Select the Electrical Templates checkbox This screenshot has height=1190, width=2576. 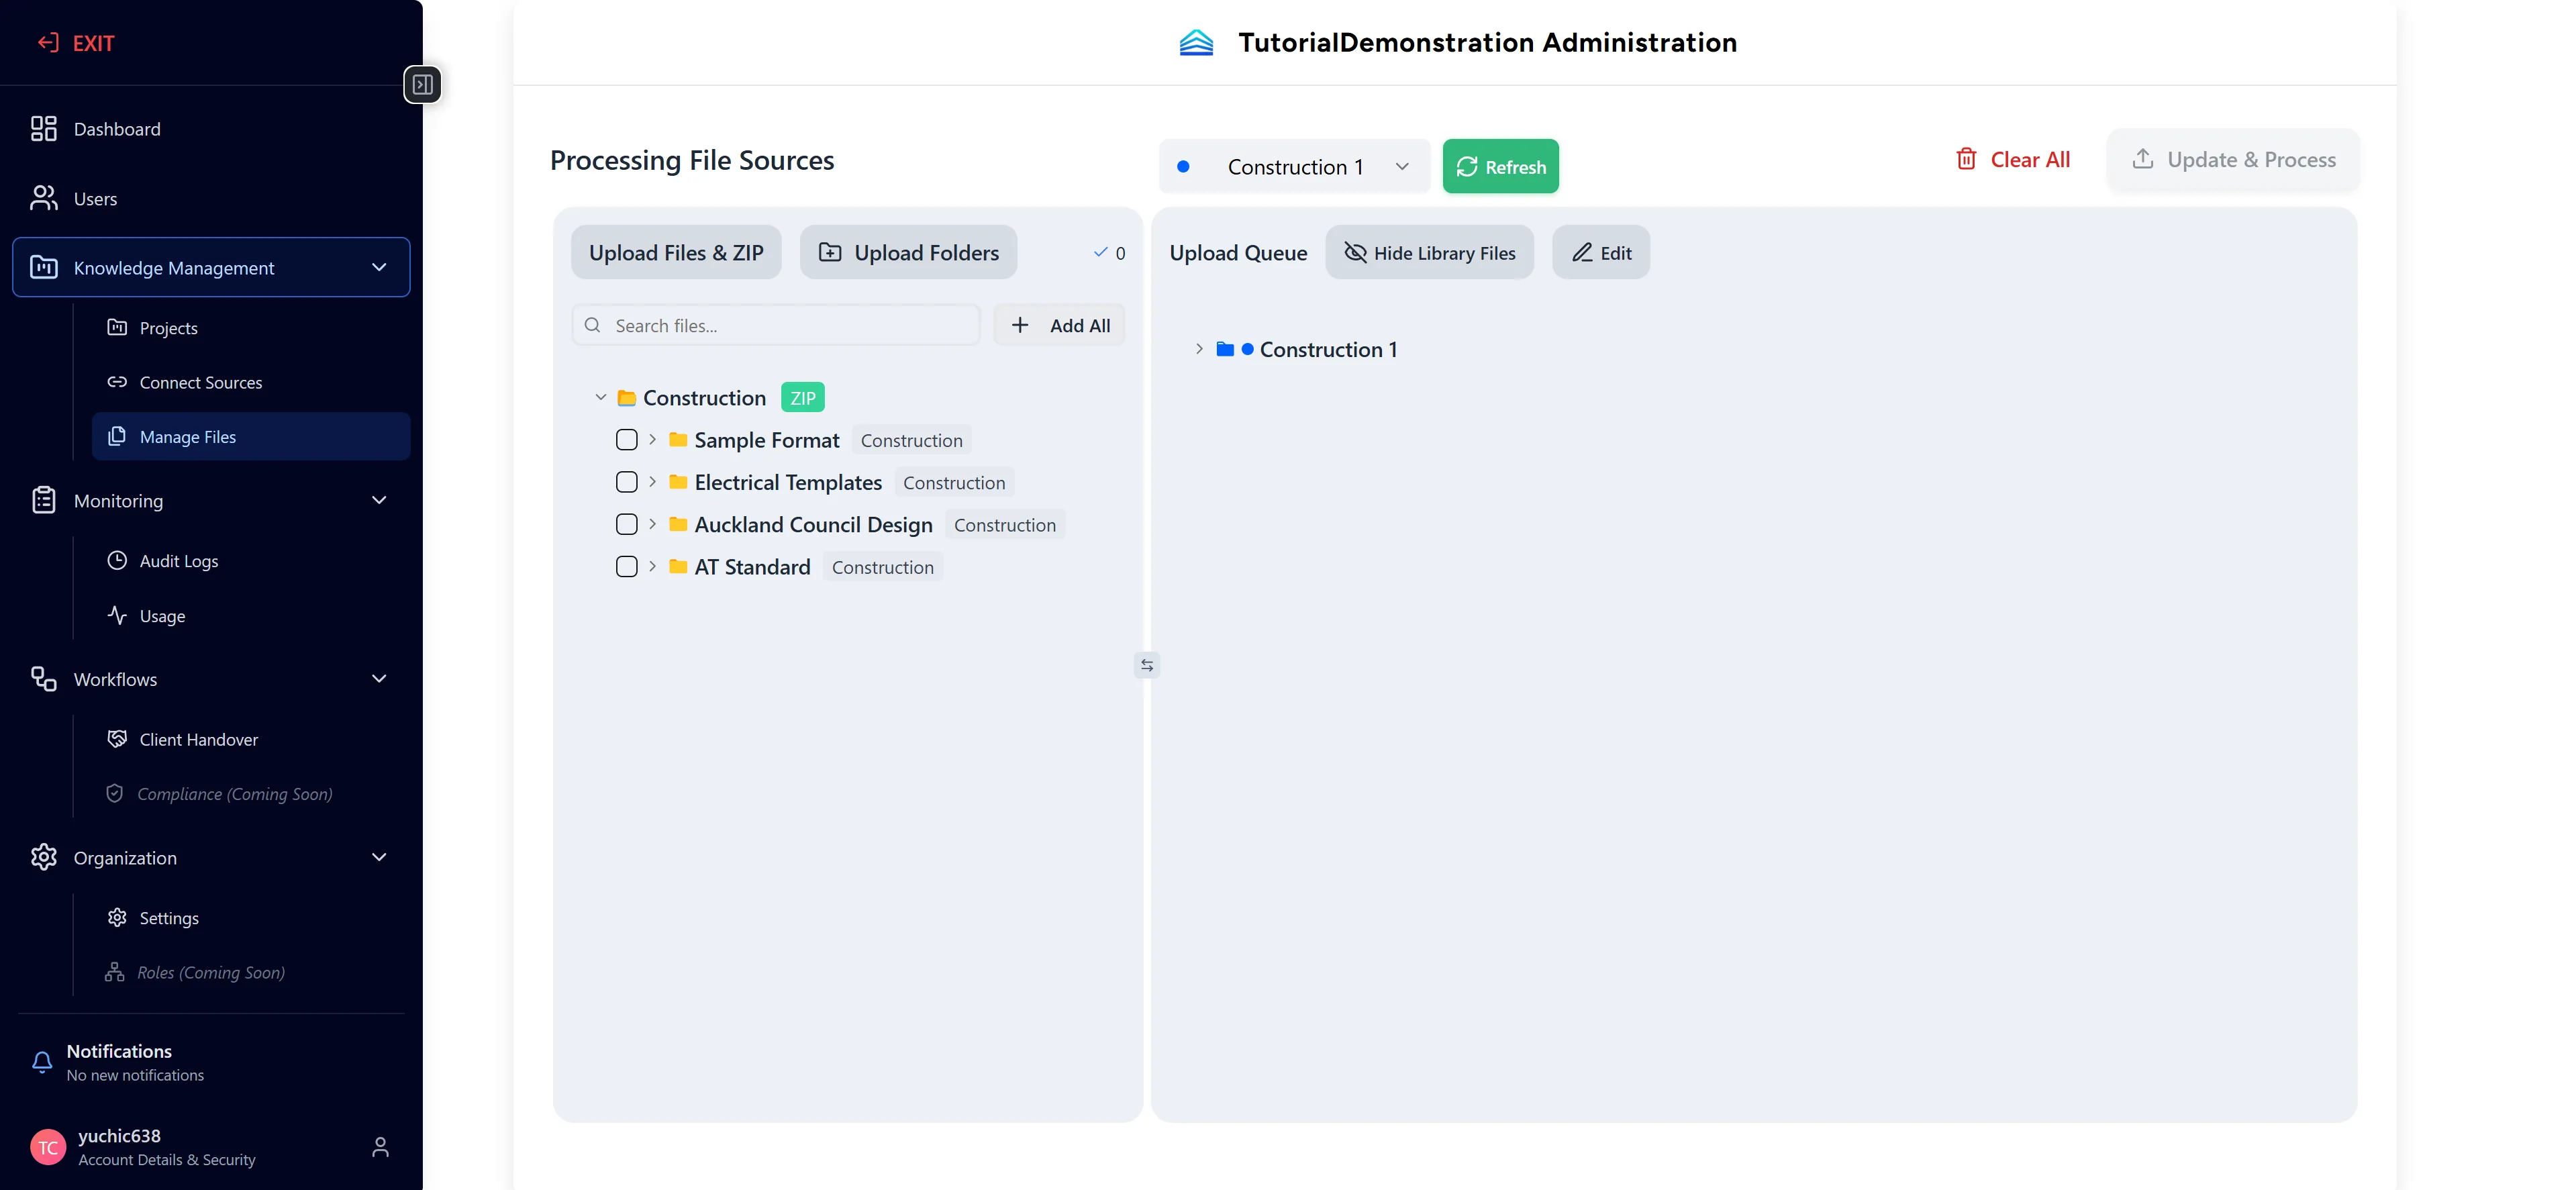coord(627,482)
